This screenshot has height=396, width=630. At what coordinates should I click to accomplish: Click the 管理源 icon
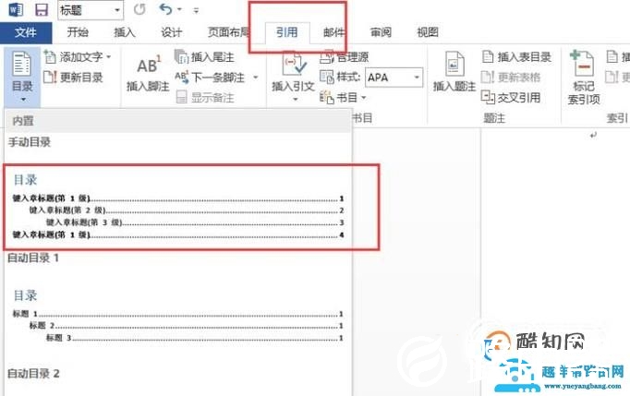click(327, 56)
